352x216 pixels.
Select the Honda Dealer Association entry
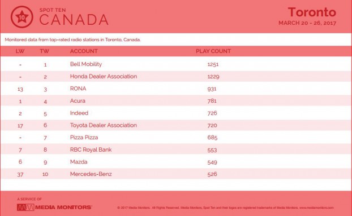point(104,77)
